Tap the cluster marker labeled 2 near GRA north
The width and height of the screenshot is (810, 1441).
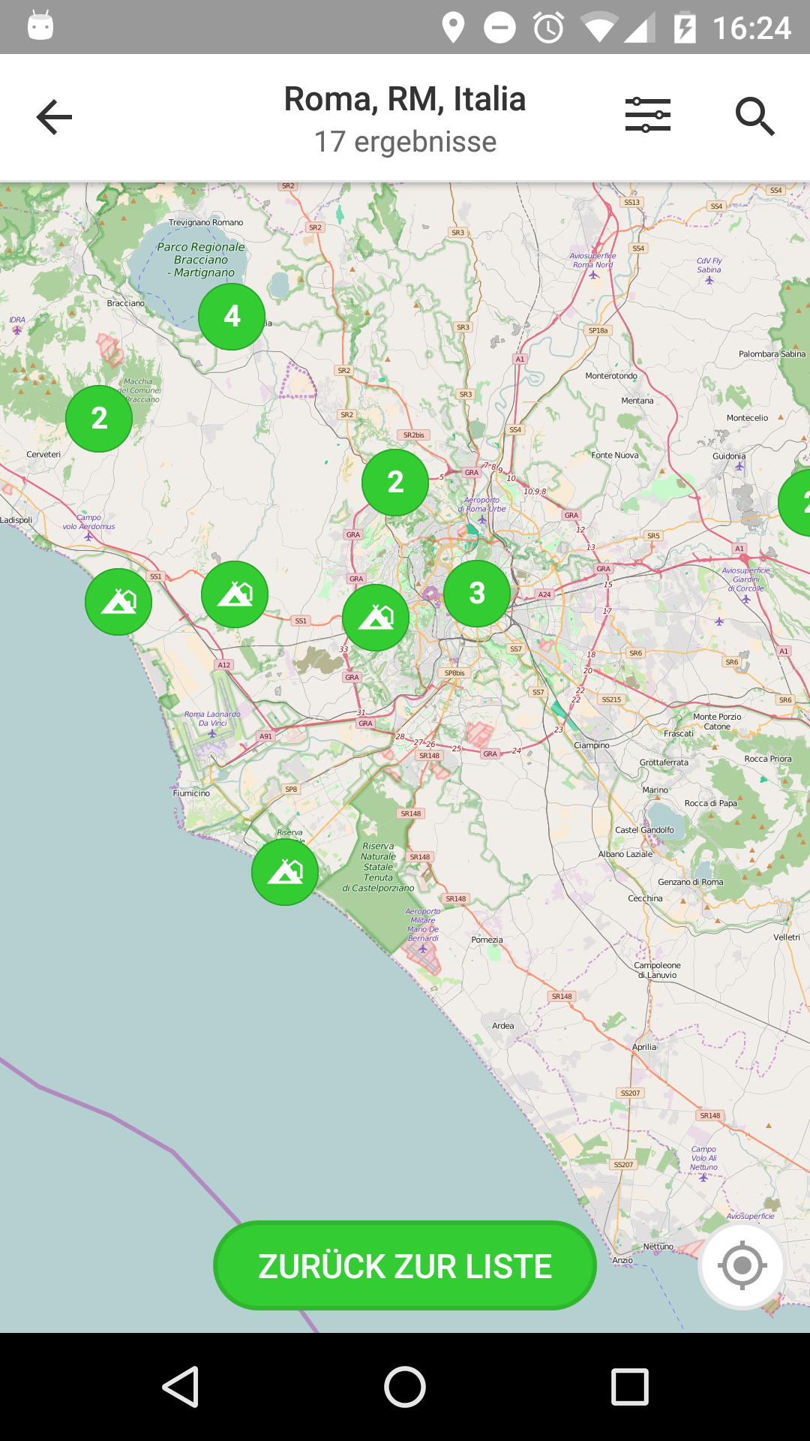pyautogui.click(x=395, y=483)
